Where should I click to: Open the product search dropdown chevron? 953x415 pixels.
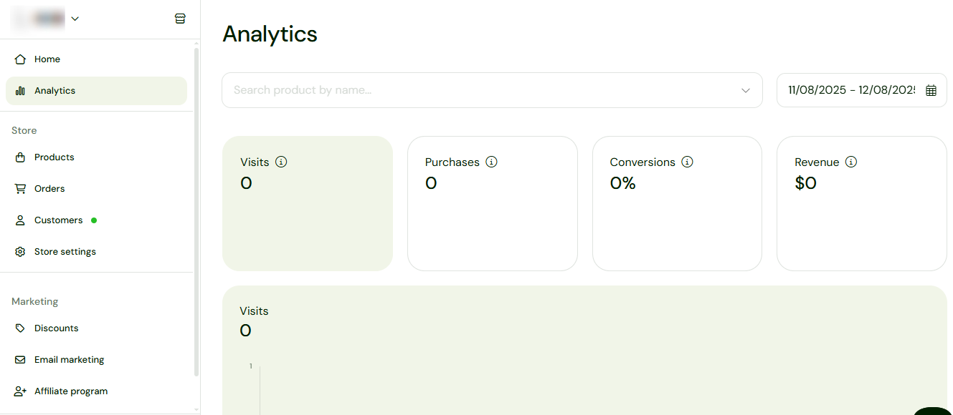click(x=745, y=89)
